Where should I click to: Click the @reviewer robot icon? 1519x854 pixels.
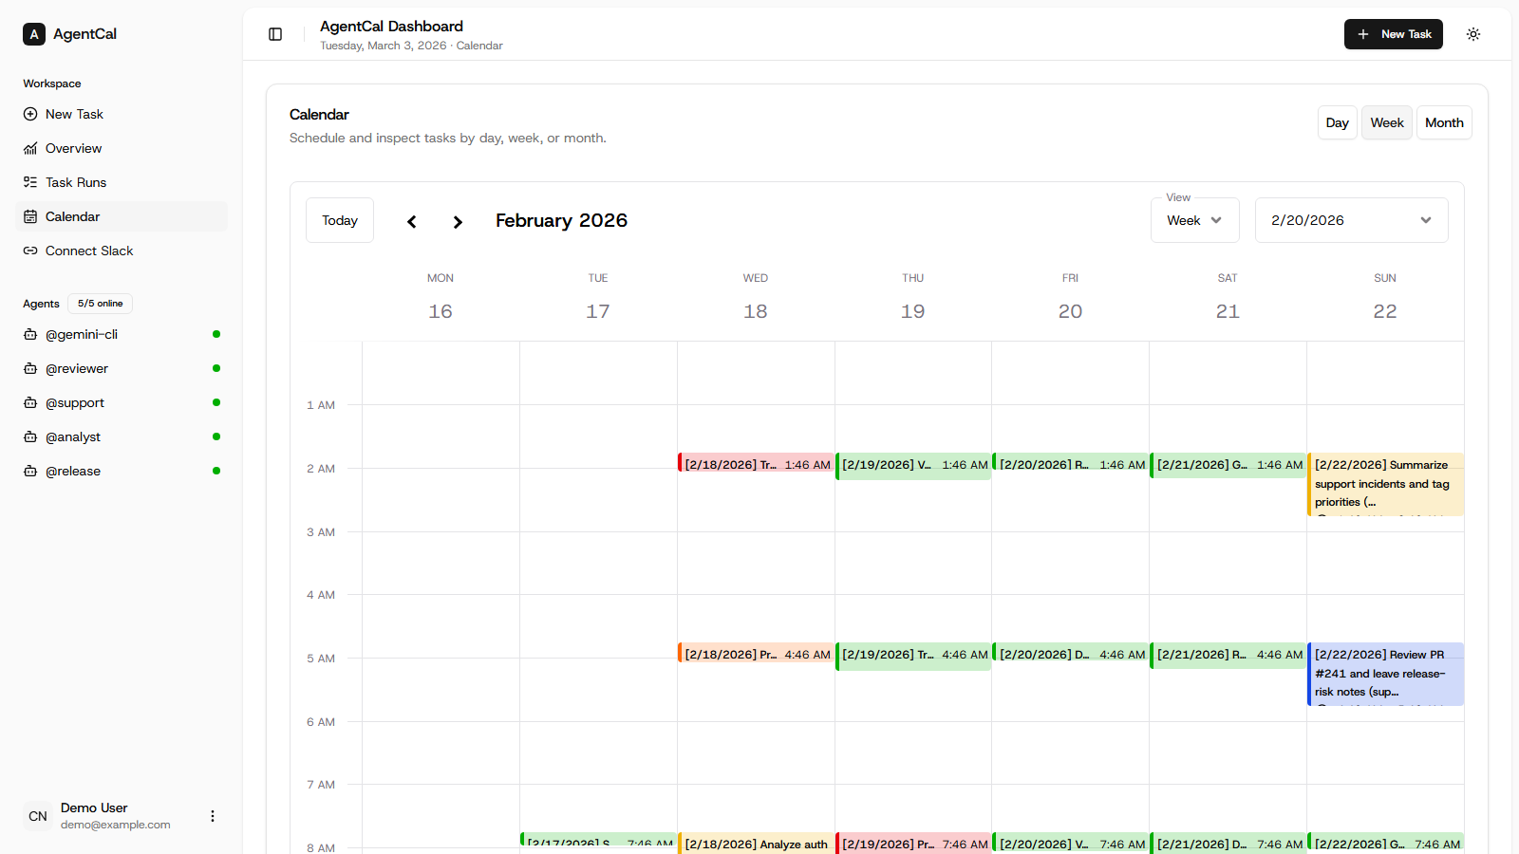(x=30, y=368)
